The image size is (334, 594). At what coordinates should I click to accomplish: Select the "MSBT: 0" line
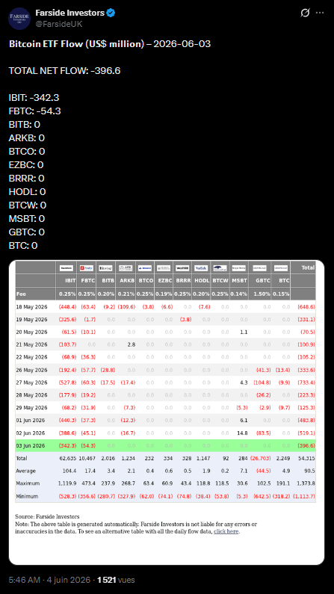pyautogui.click(x=27, y=219)
